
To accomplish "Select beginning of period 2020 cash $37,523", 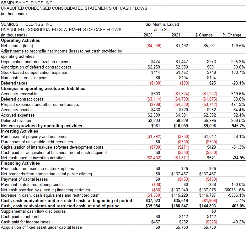I will [x=152, y=200].
